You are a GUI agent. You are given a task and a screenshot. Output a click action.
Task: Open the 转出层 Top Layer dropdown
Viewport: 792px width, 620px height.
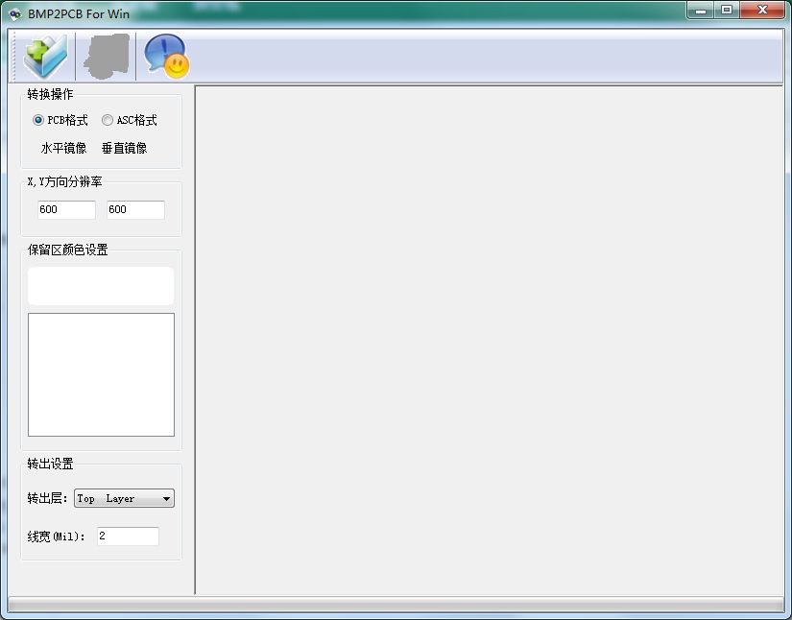pyautogui.click(x=124, y=498)
